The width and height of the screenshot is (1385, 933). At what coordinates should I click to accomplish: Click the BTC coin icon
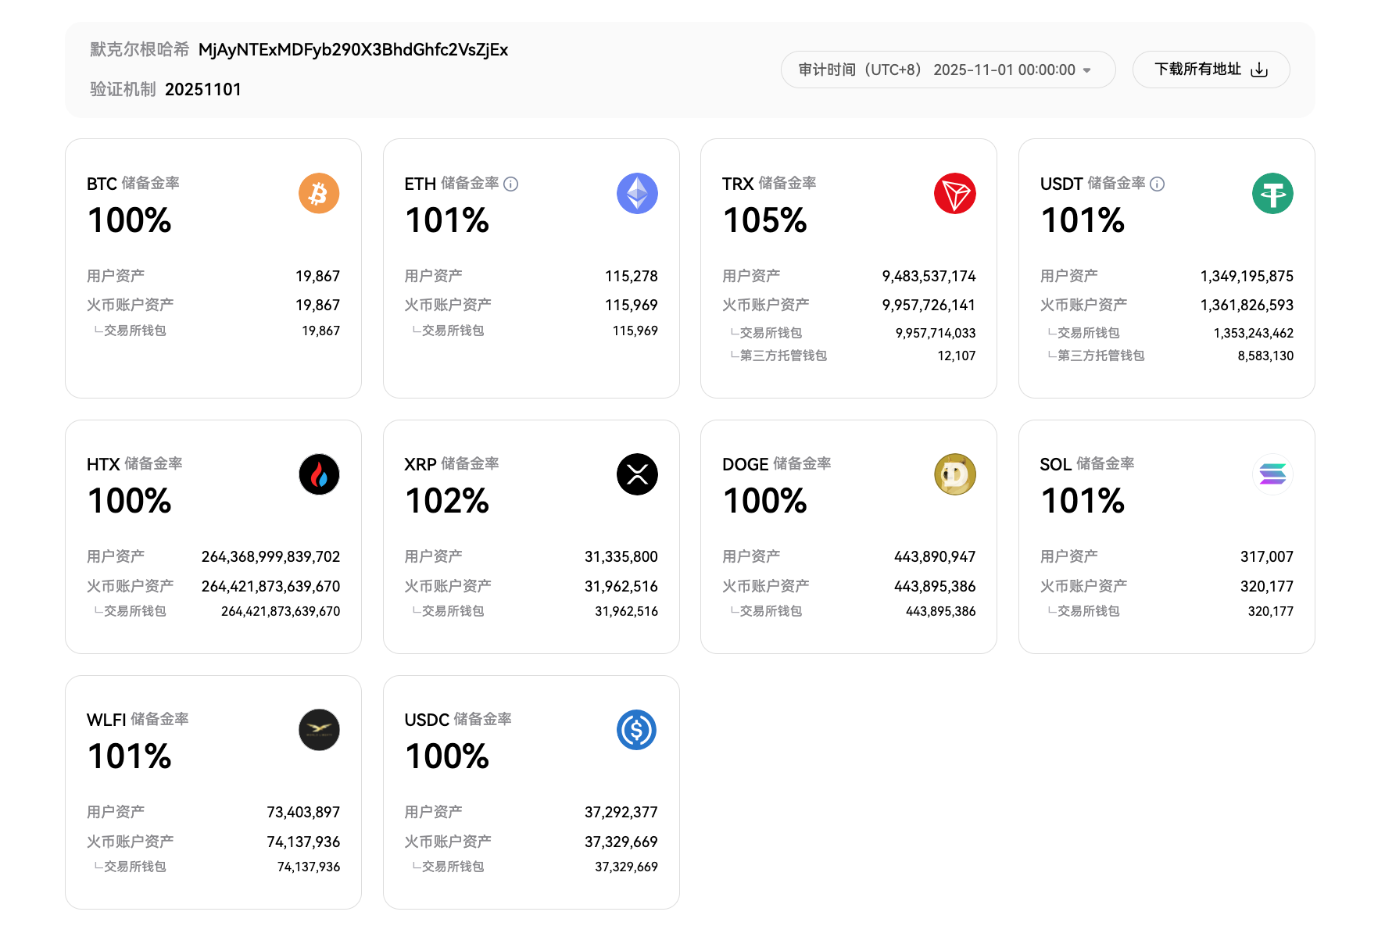click(x=318, y=193)
